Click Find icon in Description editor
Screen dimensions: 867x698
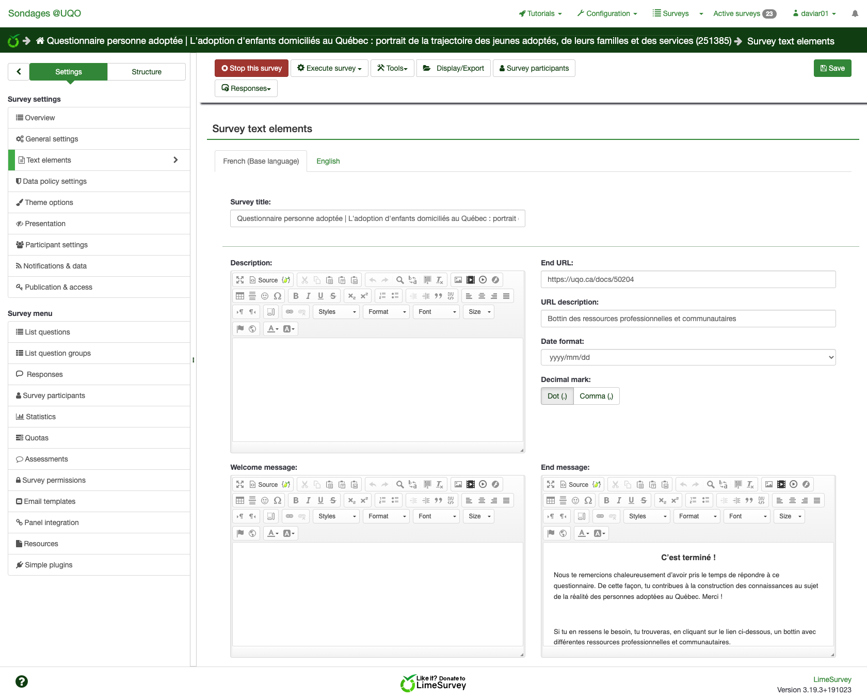click(x=400, y=280)
